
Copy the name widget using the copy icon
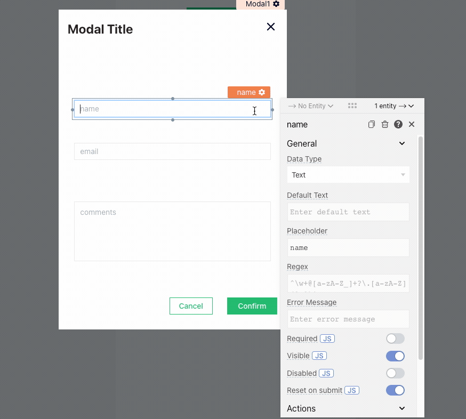[x=372, y=124]
